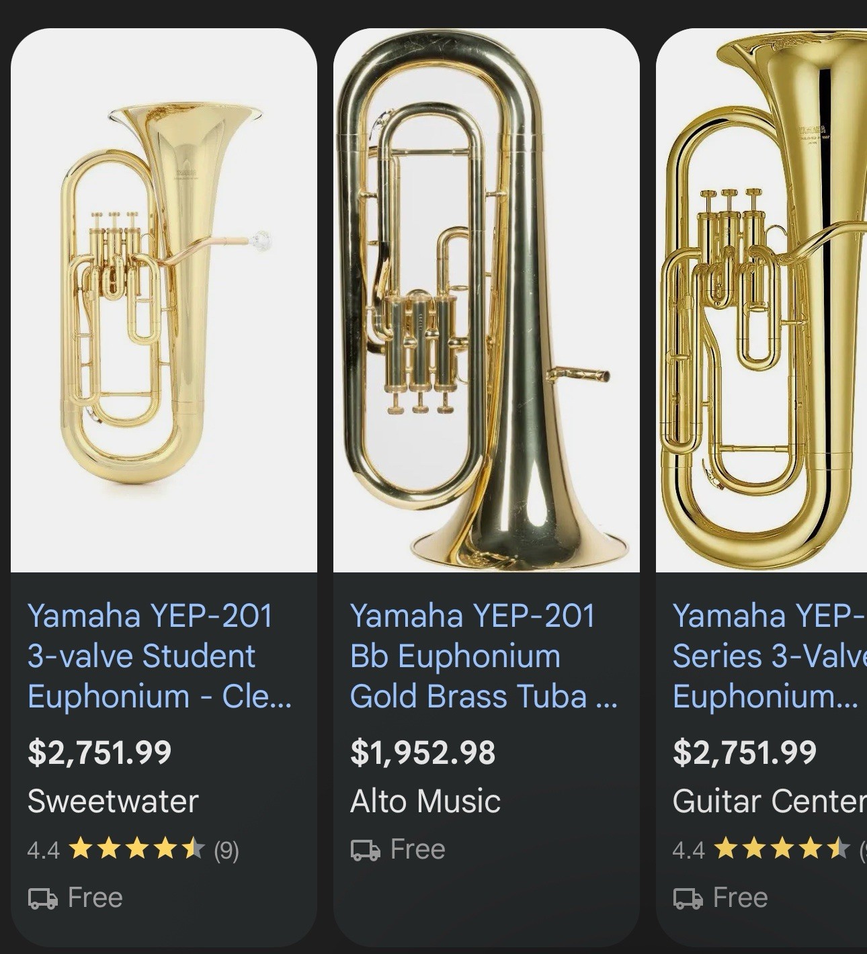Image resolution: width=867 pixels, height=954 pixels.
Task: Click the Free shipping label under Alto Music
Action: [x=417, y=850]
